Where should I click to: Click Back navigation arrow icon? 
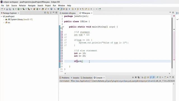click(89, 9)
